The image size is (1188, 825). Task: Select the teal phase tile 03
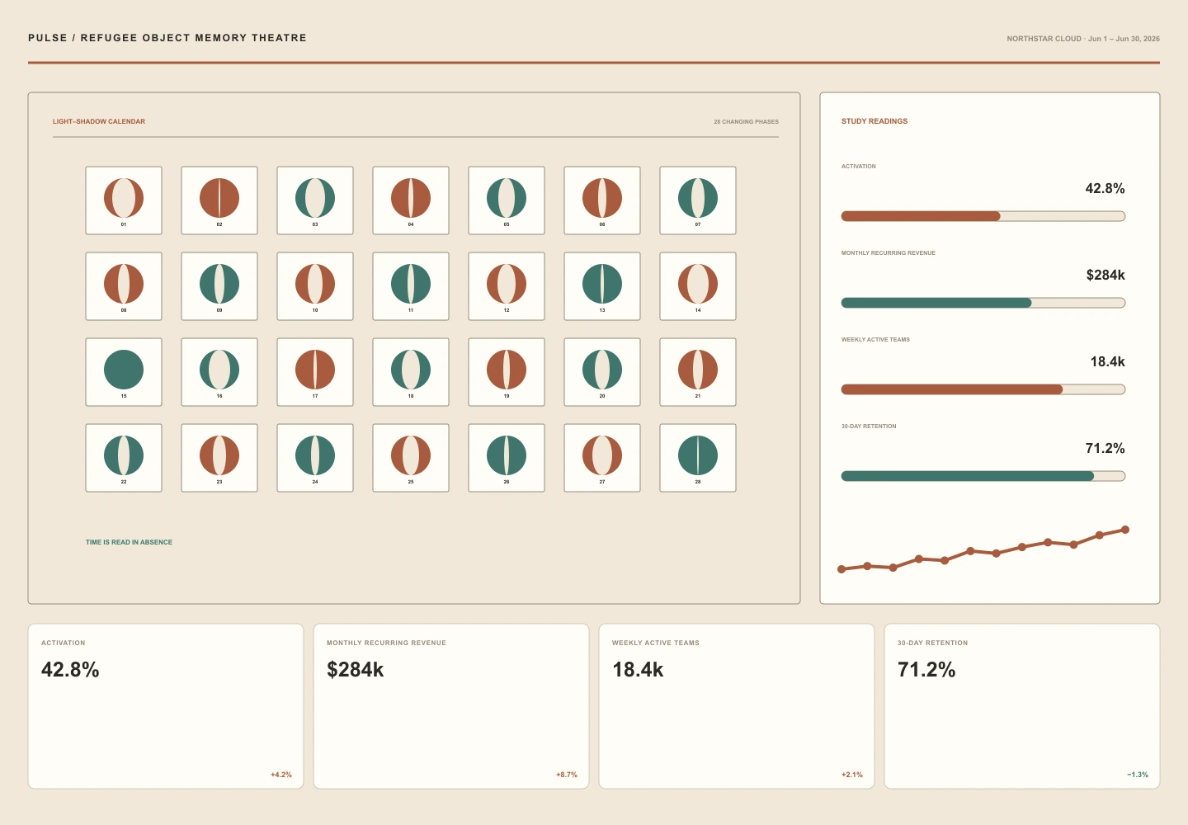[x=315, y=200]
